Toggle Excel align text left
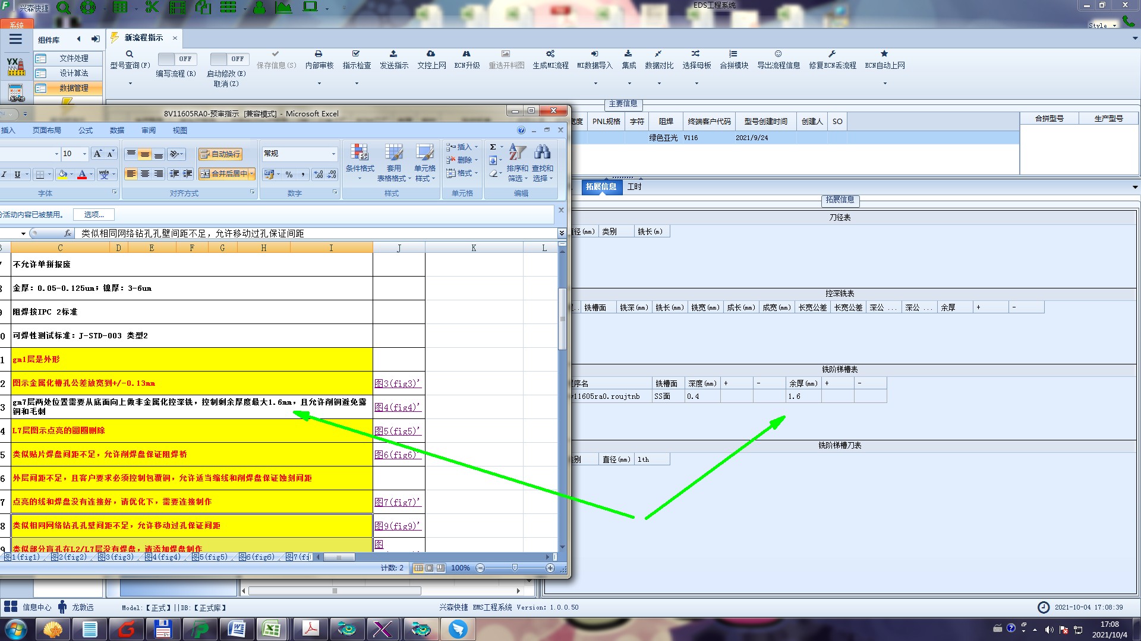This screenshot has width=1141, height=641. pos(131,174)
